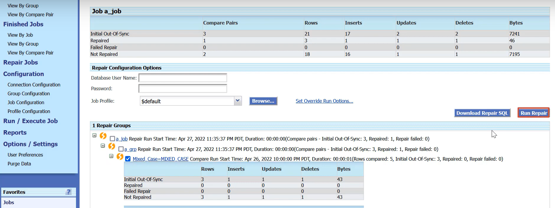Focus the Database User Name field

(183, 78)
